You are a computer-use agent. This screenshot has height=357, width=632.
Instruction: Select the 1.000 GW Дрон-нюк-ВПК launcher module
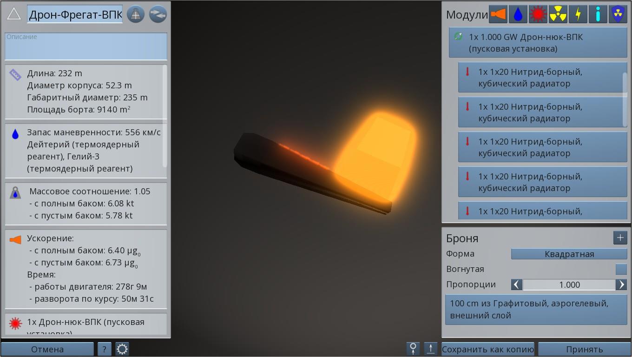(538, 43)
